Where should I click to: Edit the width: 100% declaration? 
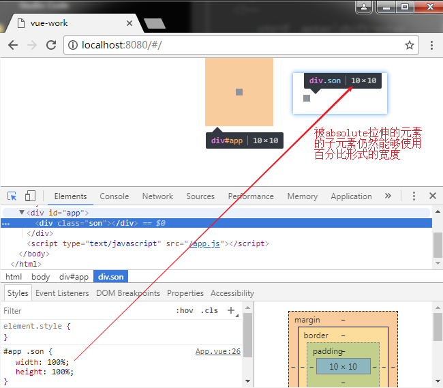(x=42, y=362)
